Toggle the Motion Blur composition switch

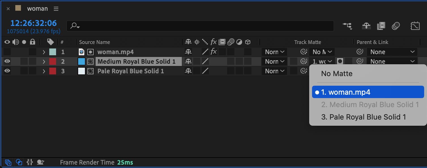tap(396, 26)
